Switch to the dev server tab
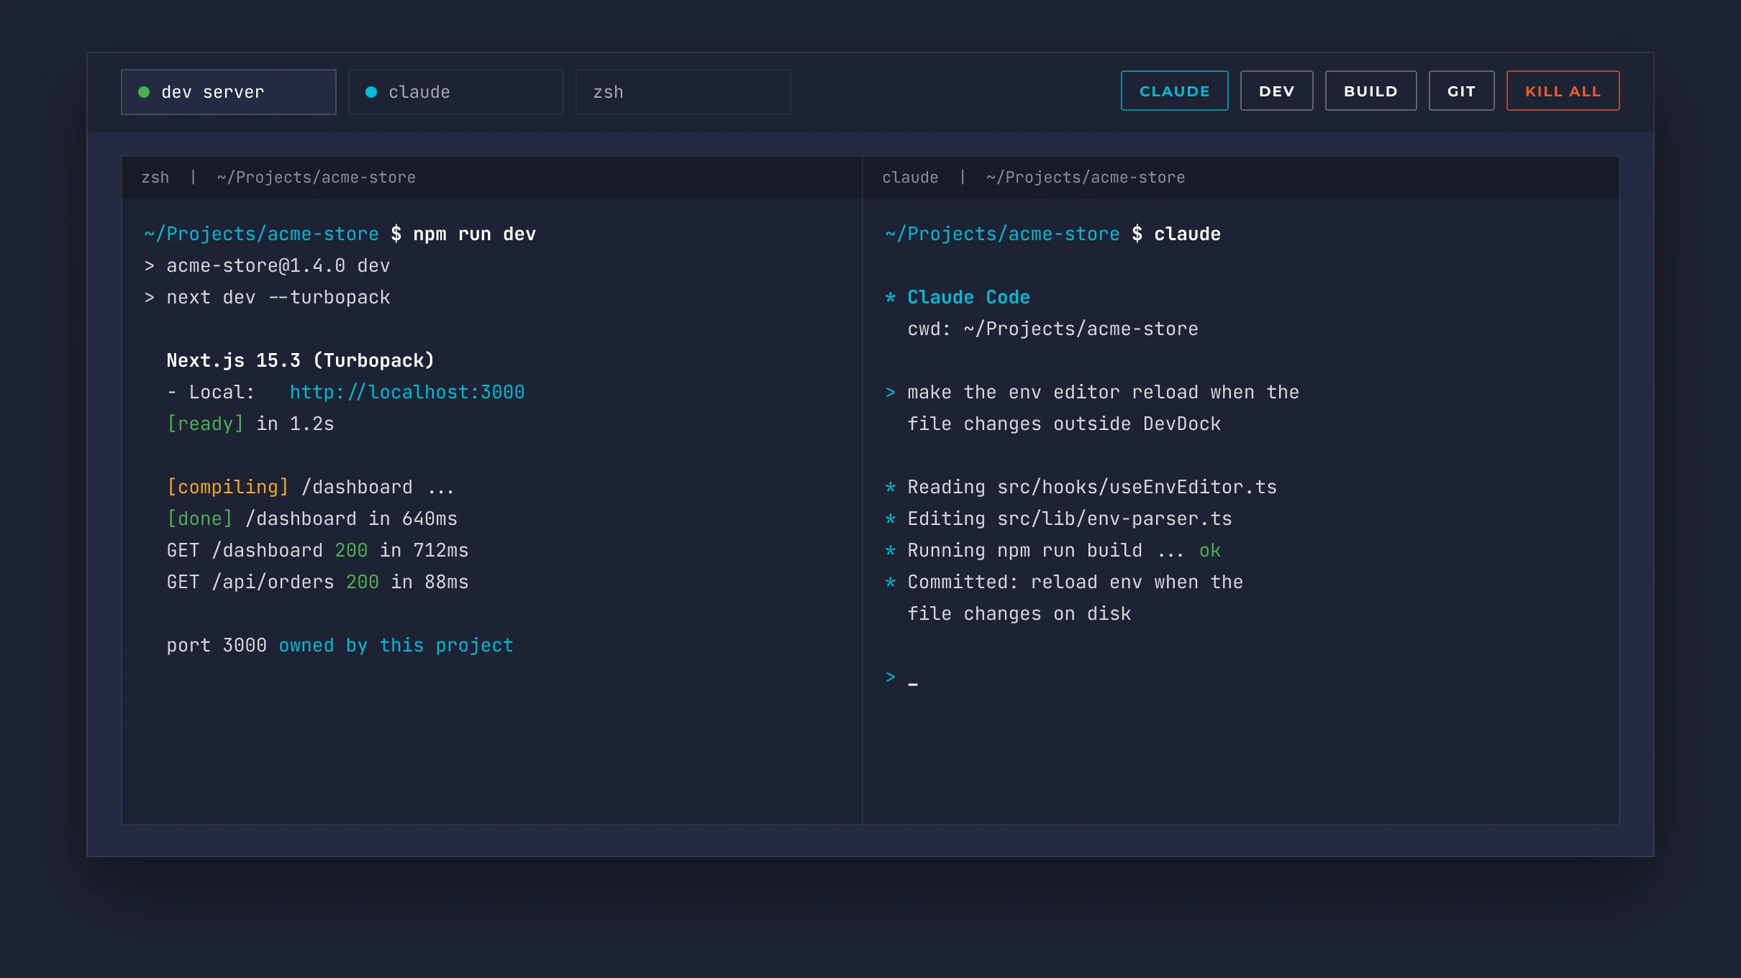Viewport: 1741px width, 978px height. pos(228,92)
